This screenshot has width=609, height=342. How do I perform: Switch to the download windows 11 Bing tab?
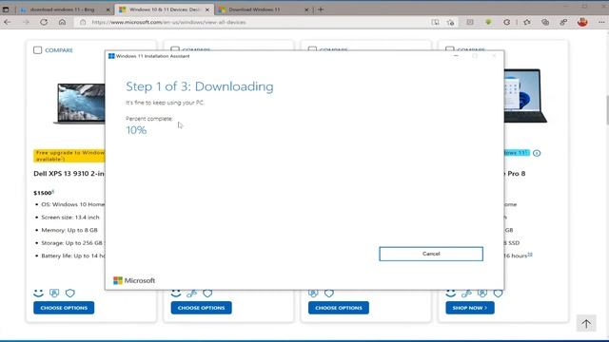[62, 9]
